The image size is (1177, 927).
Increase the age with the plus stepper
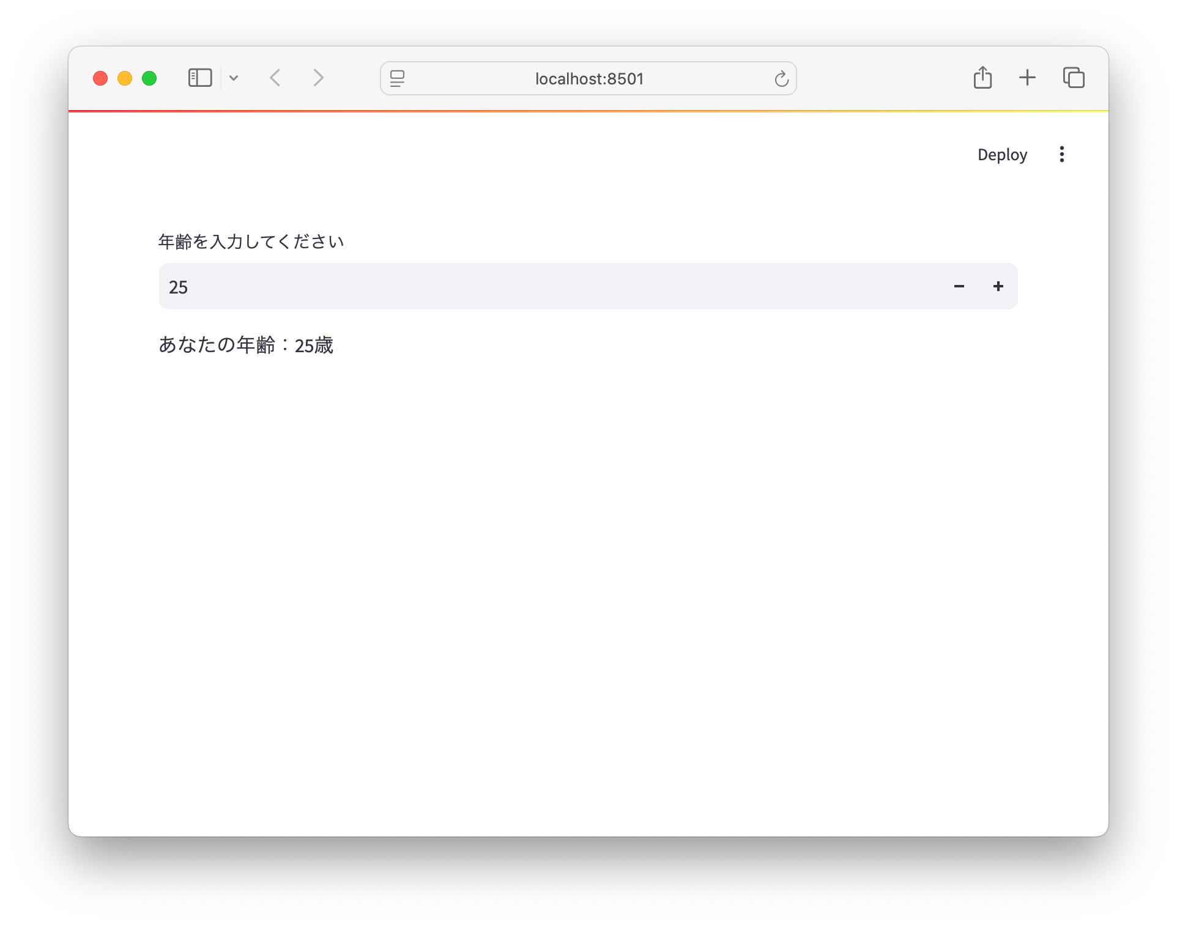(997, 286)
